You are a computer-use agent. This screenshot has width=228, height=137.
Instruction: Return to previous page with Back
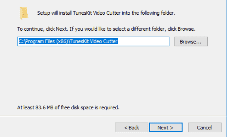132,128
